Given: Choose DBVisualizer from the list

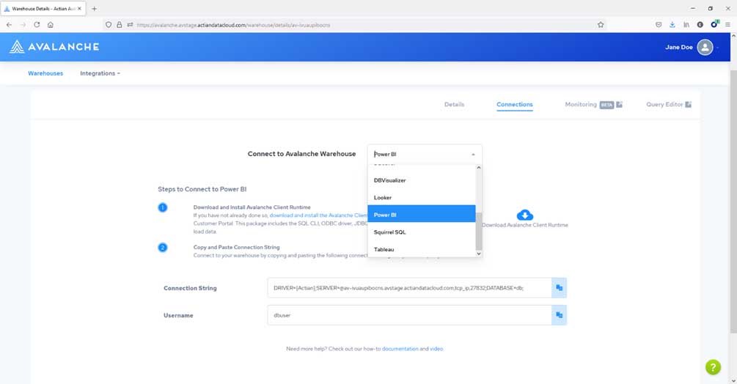Looking at the screenshot, I should pos(421,180).
